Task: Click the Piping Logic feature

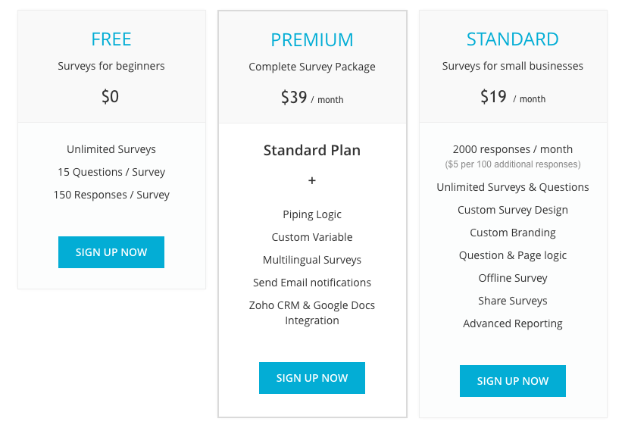Action: pos(312,214)
